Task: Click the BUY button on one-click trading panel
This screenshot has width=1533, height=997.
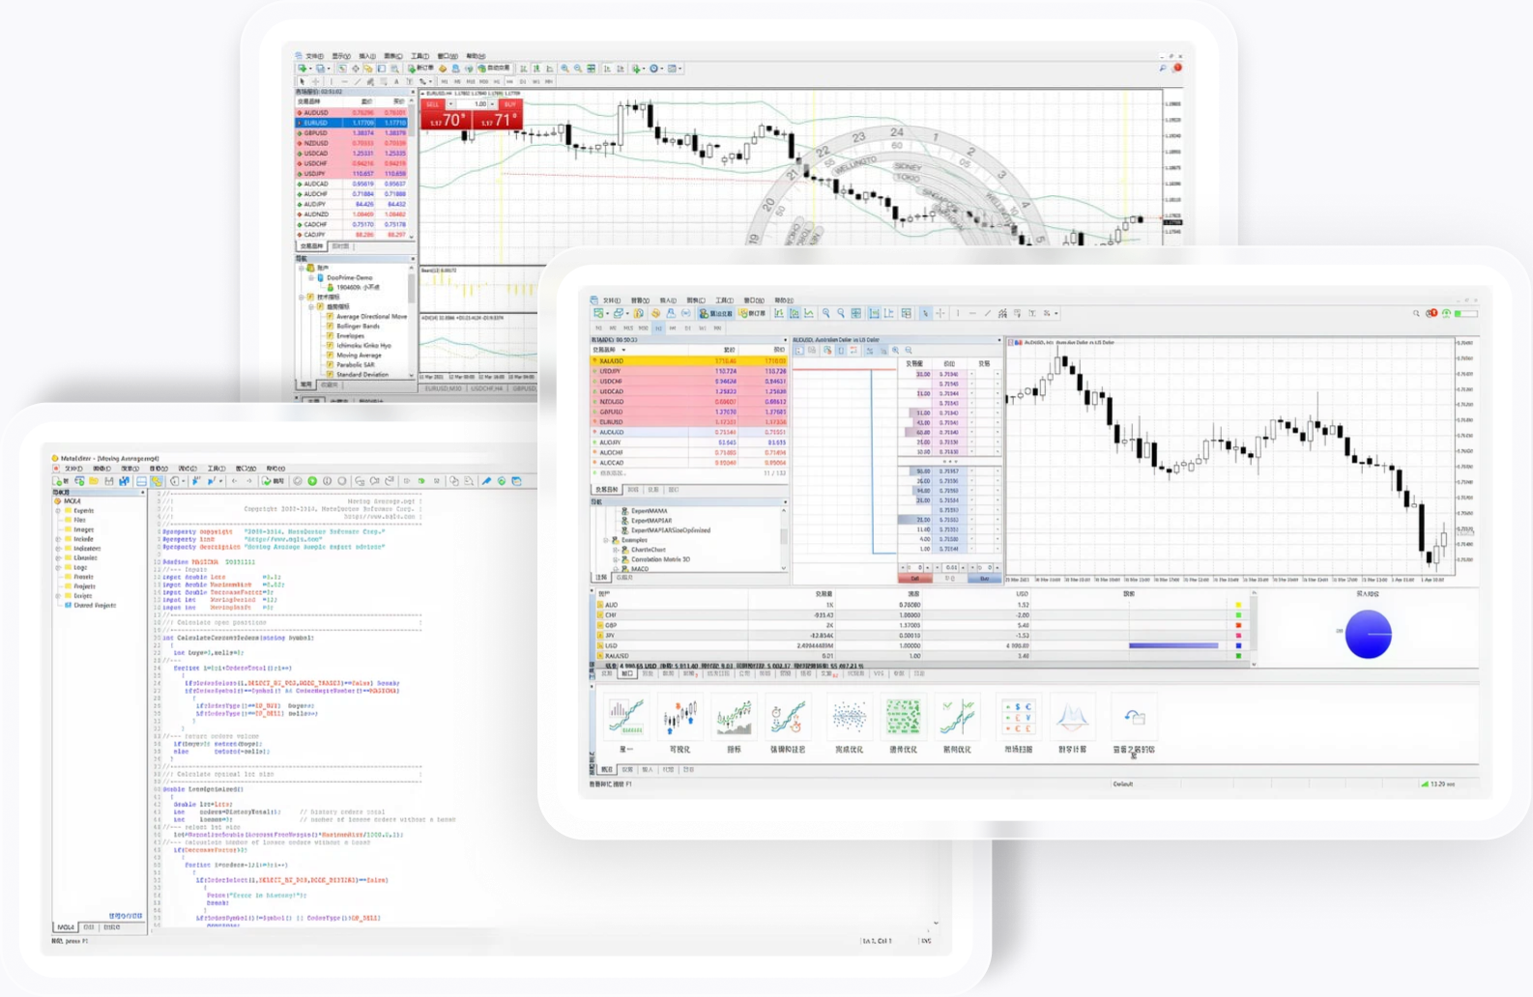Action: point(509,104)
